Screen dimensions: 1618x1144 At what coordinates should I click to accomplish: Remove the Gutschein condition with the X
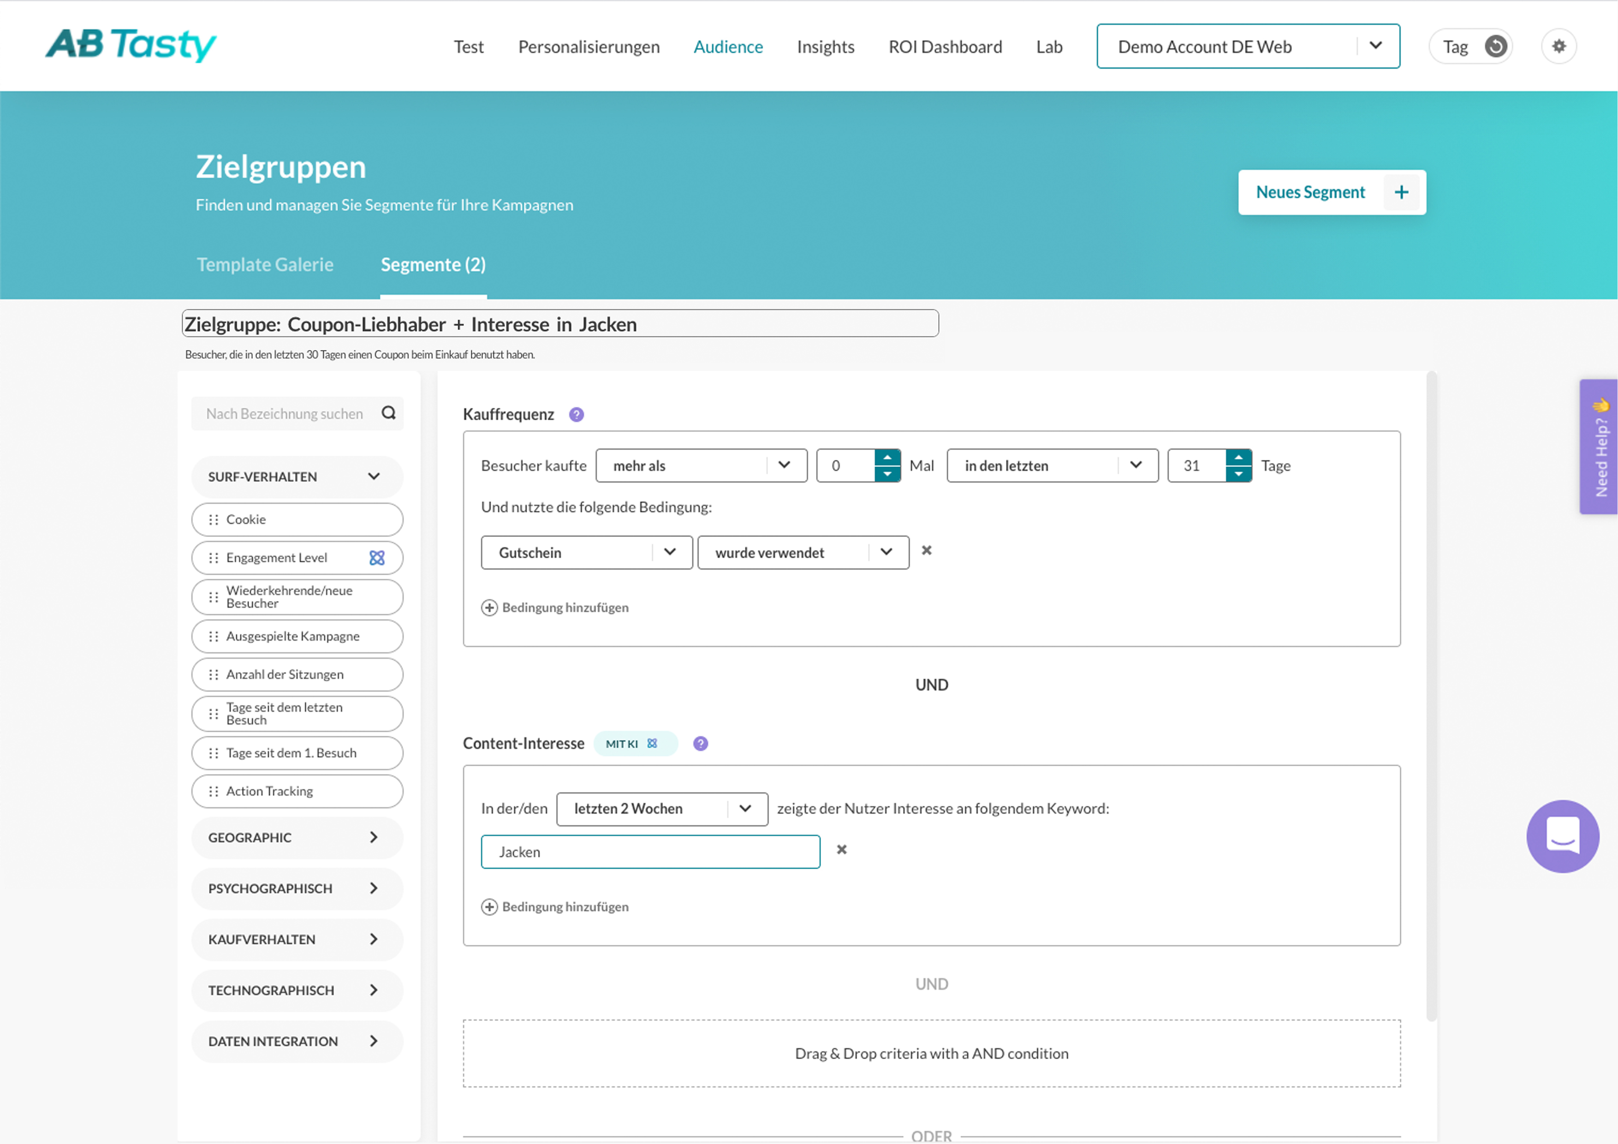[x=926, y=550]
